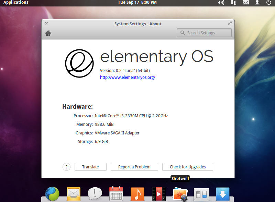Open the messaging envelope indicator

point(246,2)
